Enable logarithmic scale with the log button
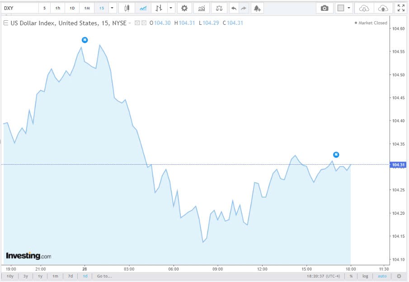409x282 pixels. tap(365, 276)
